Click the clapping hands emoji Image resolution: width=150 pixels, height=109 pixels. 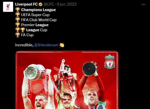pos(62,45)
